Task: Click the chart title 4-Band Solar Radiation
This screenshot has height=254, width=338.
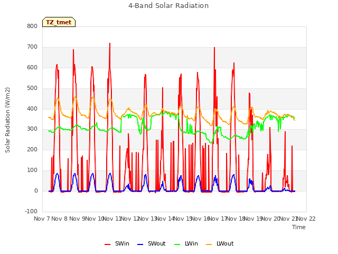Action: 168,6
